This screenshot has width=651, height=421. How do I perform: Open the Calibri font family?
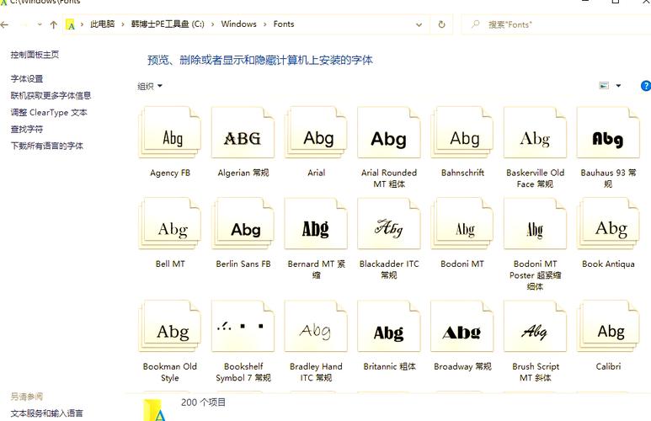[608, 326]
